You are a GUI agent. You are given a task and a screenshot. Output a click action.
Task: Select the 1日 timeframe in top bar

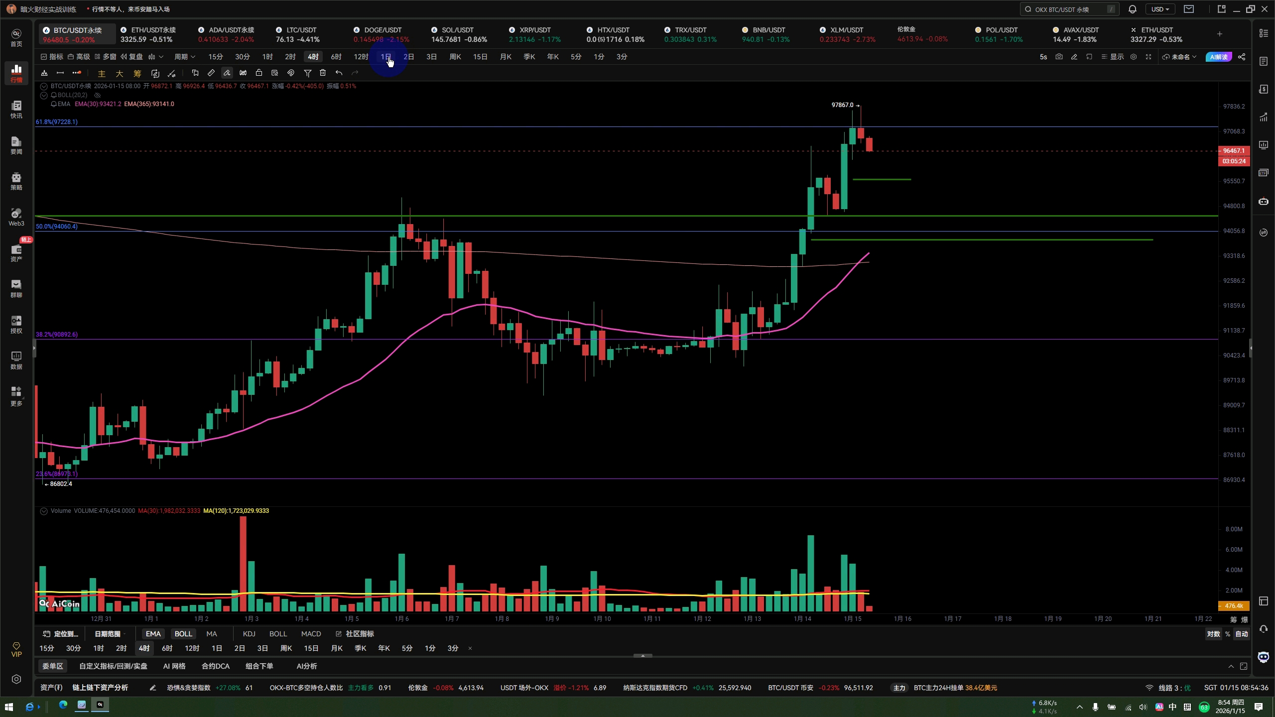385,57
